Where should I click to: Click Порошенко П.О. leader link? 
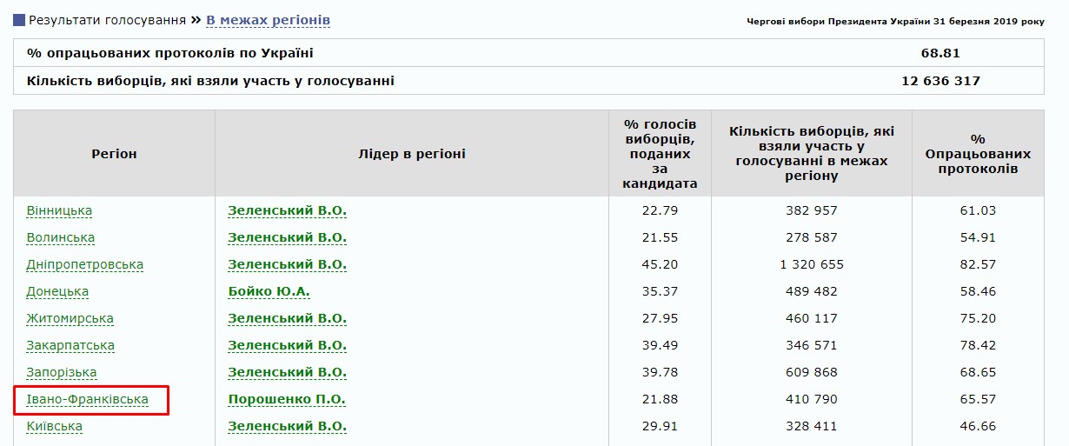click(x=287, y=399)
